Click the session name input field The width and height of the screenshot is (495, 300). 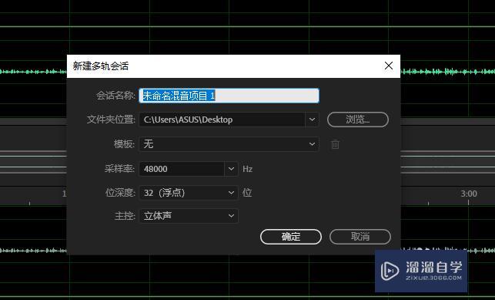click(x=229, y=96)
